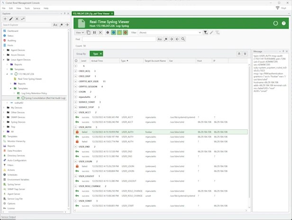
Task: Remove the Type grouping chip
Action: (x=101, y=54)
